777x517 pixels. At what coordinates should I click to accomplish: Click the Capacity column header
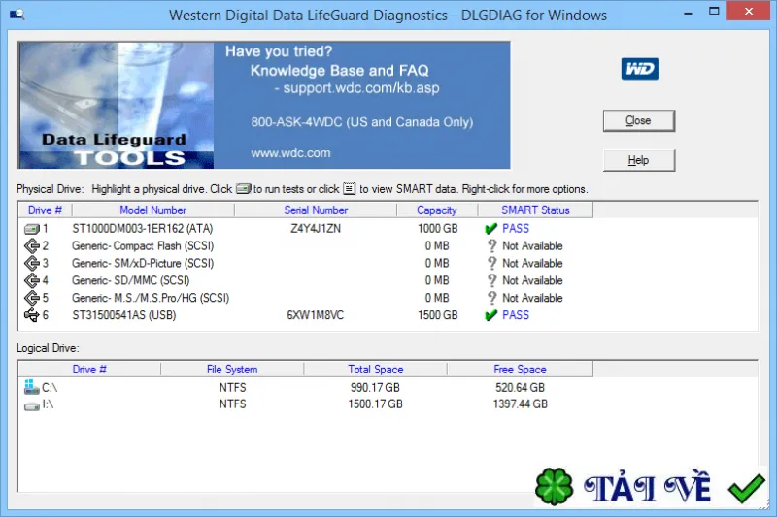[x=436, y=210]
